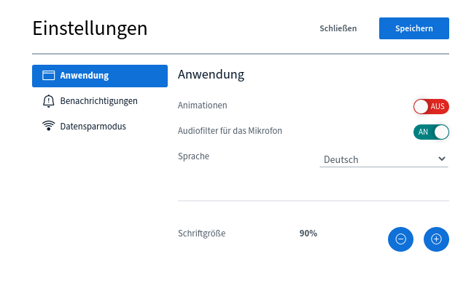Enable the Animationen toggle switch
The height and width of the screenshot is (291, 474).
[431, 106]
